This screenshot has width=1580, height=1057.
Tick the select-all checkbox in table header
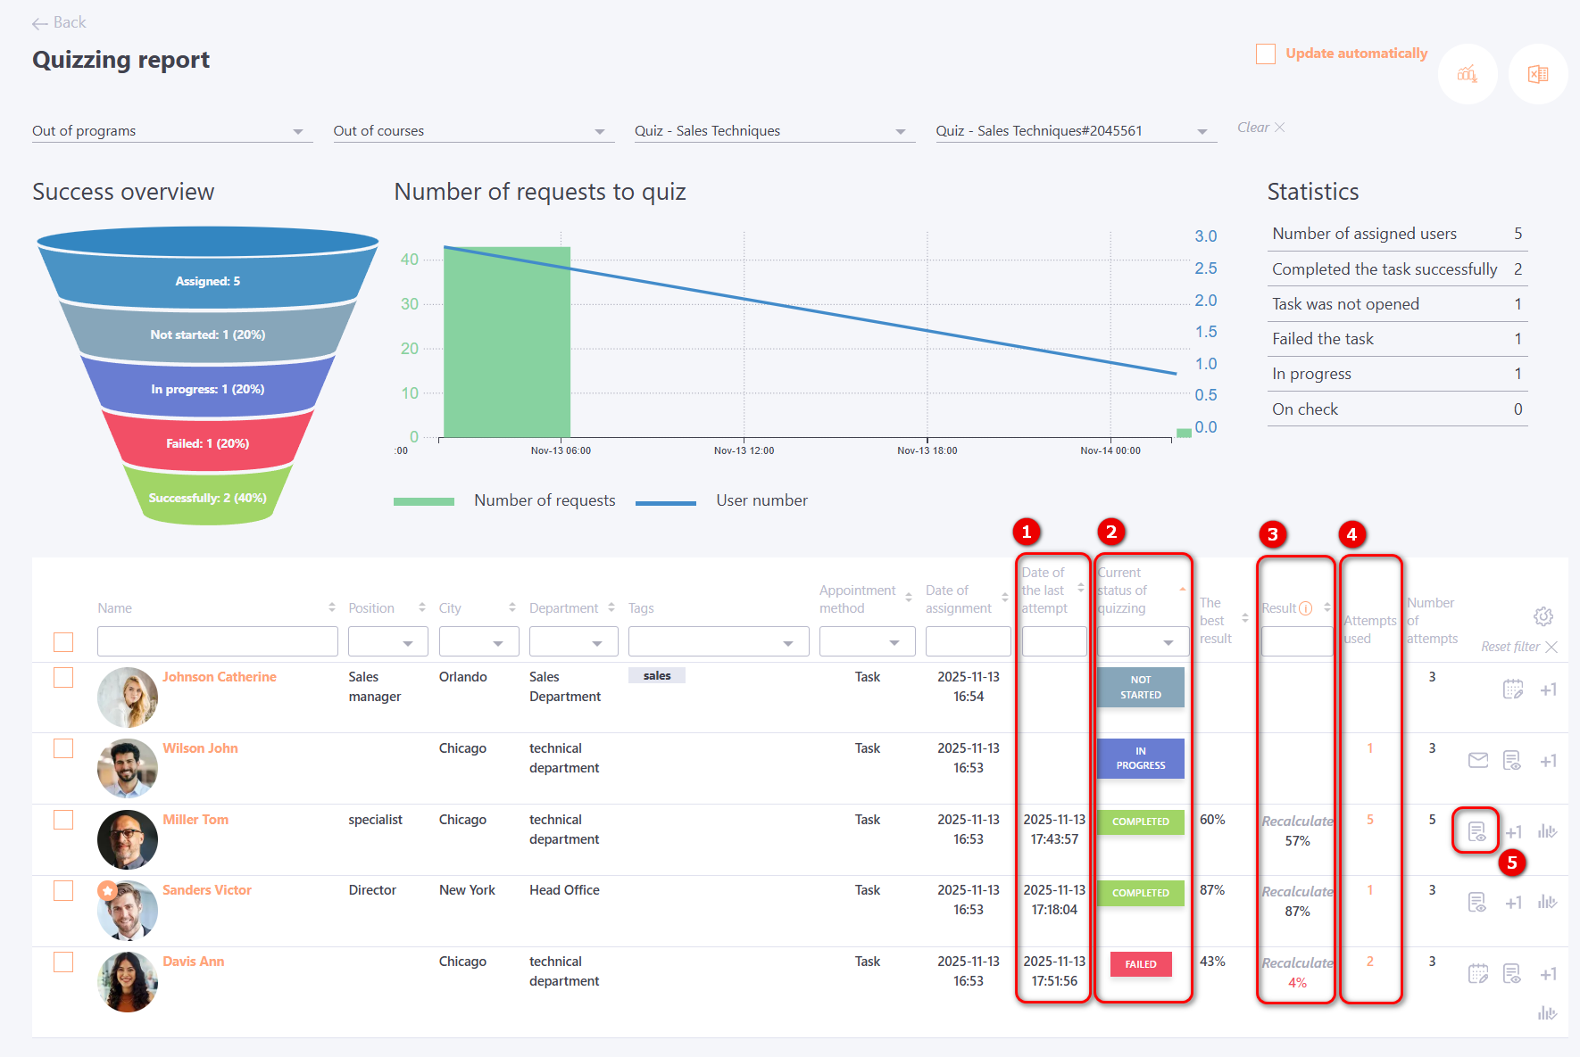coord(63,641)
